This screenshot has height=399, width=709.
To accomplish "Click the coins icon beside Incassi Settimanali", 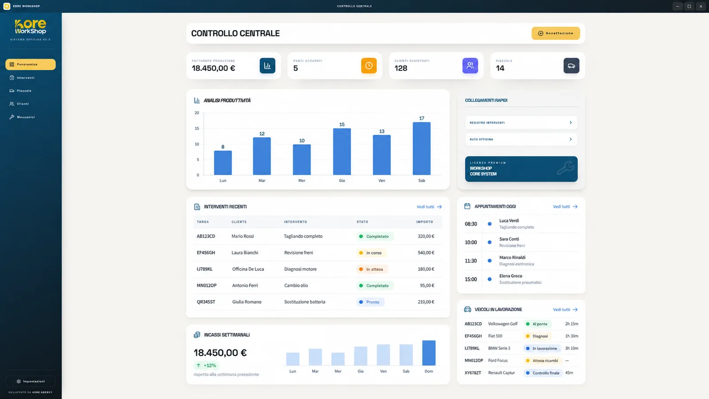I will [197, 335].
